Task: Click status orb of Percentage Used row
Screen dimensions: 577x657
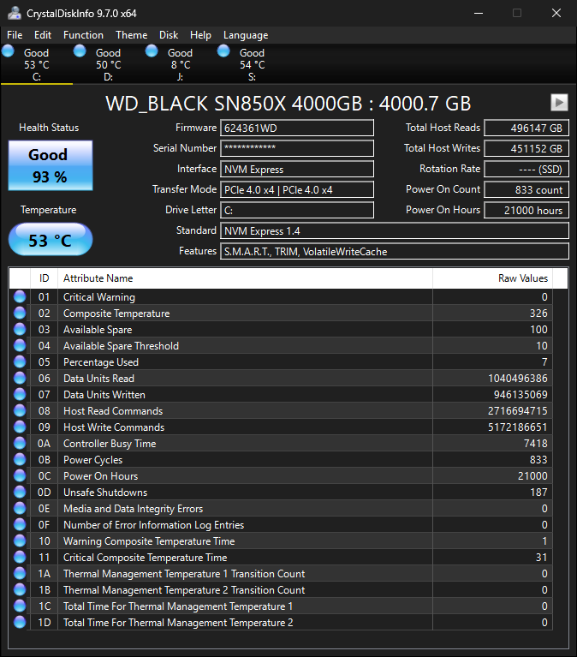Action: [20, 361]
